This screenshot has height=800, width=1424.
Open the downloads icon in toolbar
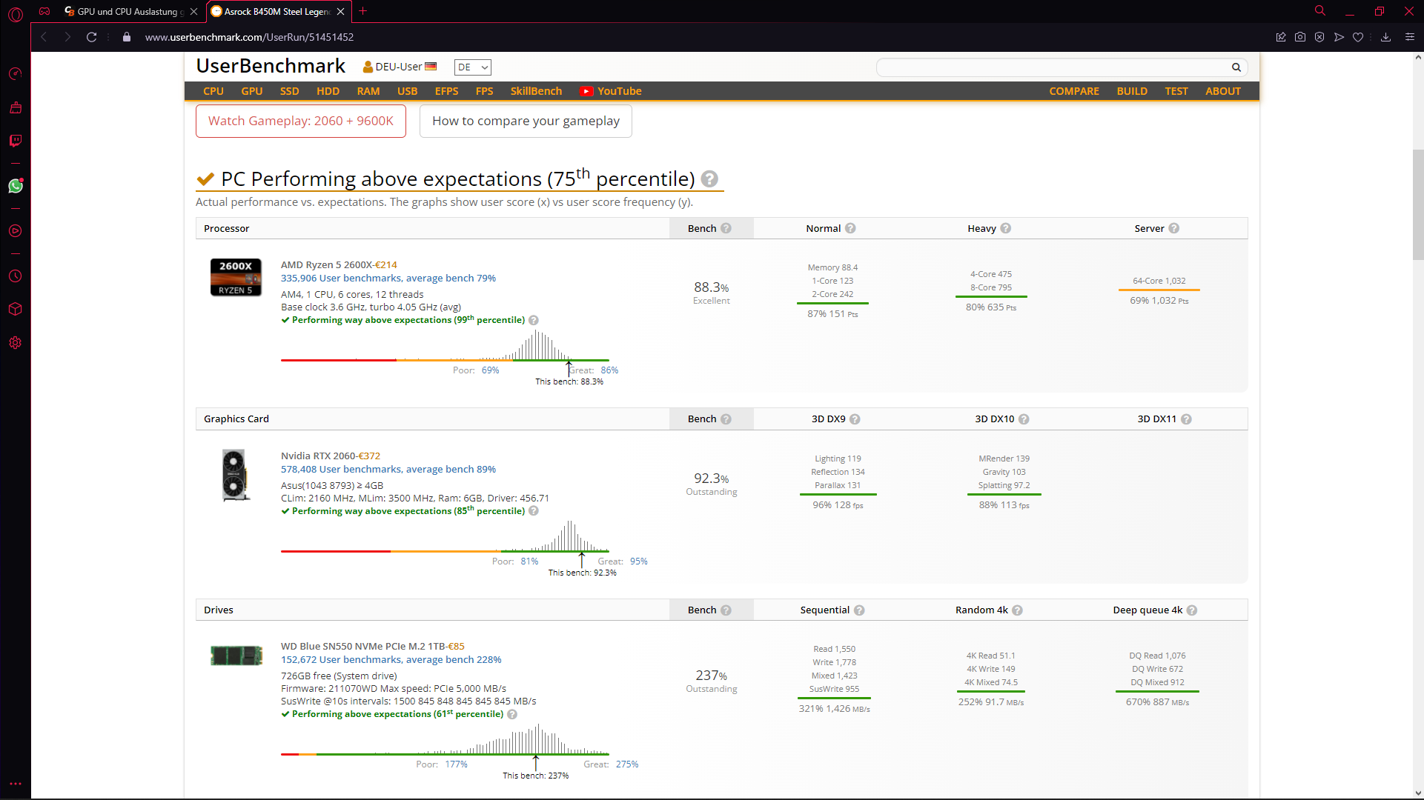[1385, 37]
